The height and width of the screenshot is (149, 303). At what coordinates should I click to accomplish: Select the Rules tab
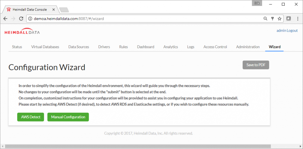tap(123, 47)
